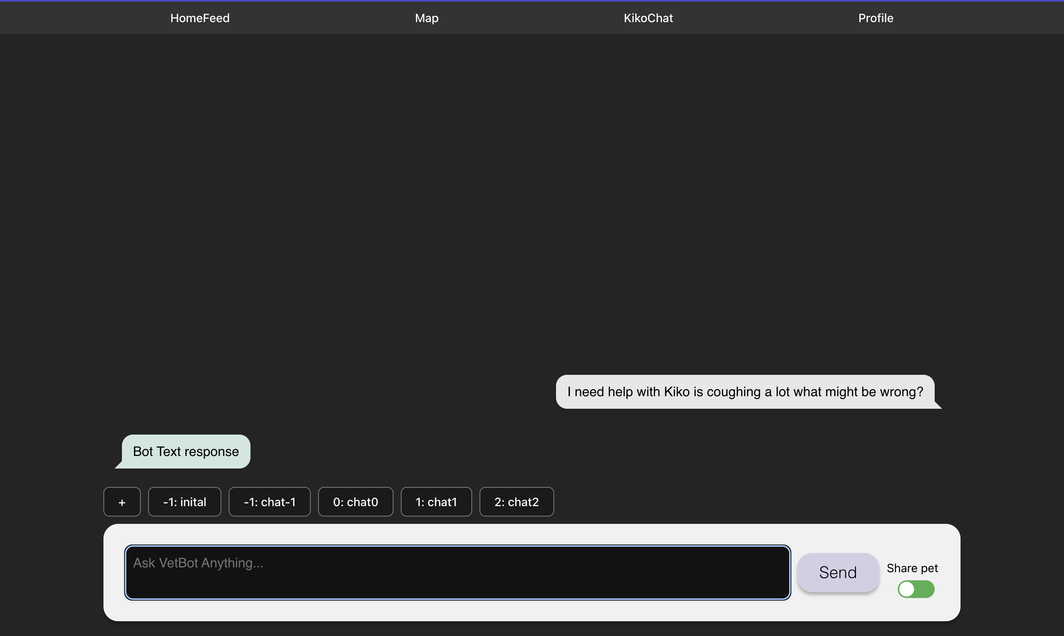Click the tail of the user message bubble
The height and width of the screenshot is (636, 1064).
[x=937, y=405]
